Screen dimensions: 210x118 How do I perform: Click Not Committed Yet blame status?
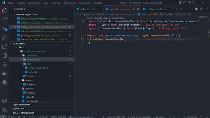coord(114,117)
